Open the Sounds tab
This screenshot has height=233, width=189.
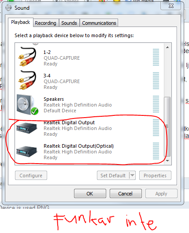coord(69,23)
